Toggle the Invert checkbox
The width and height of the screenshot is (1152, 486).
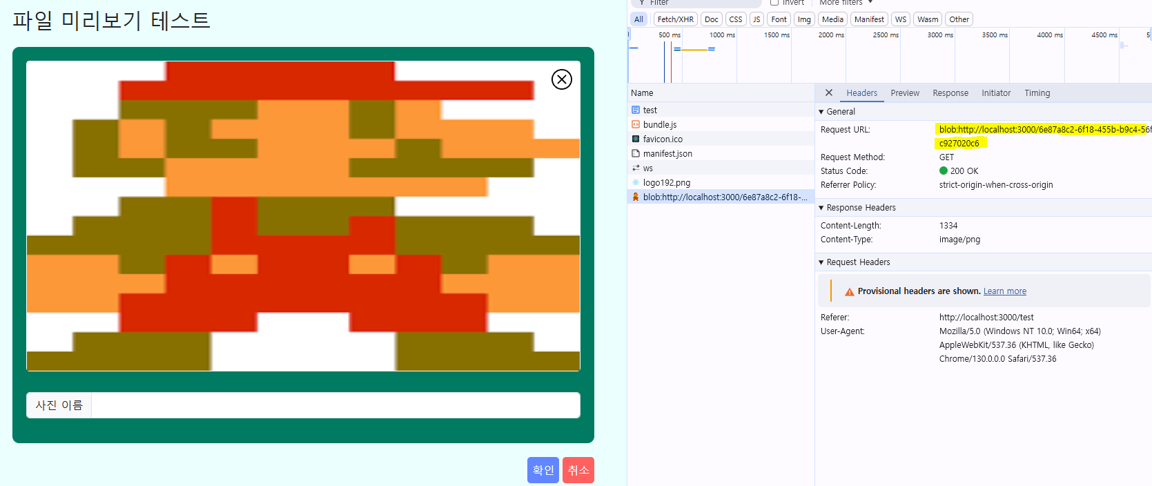(x=774, y=2)
